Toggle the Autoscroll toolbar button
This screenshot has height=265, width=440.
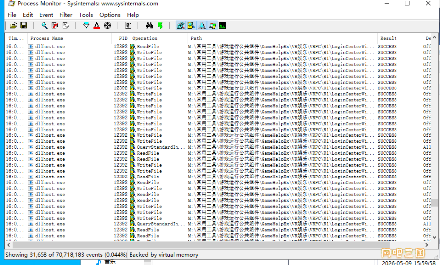[55, 26]
